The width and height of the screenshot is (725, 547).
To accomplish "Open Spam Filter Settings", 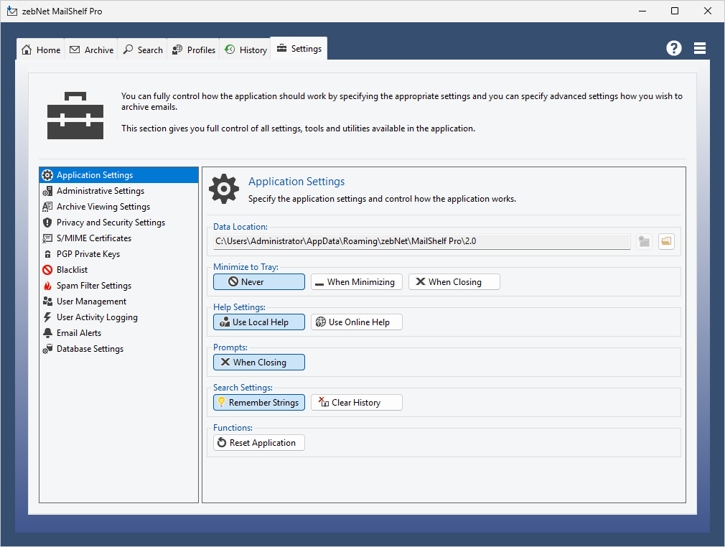I will click(93, 286).
